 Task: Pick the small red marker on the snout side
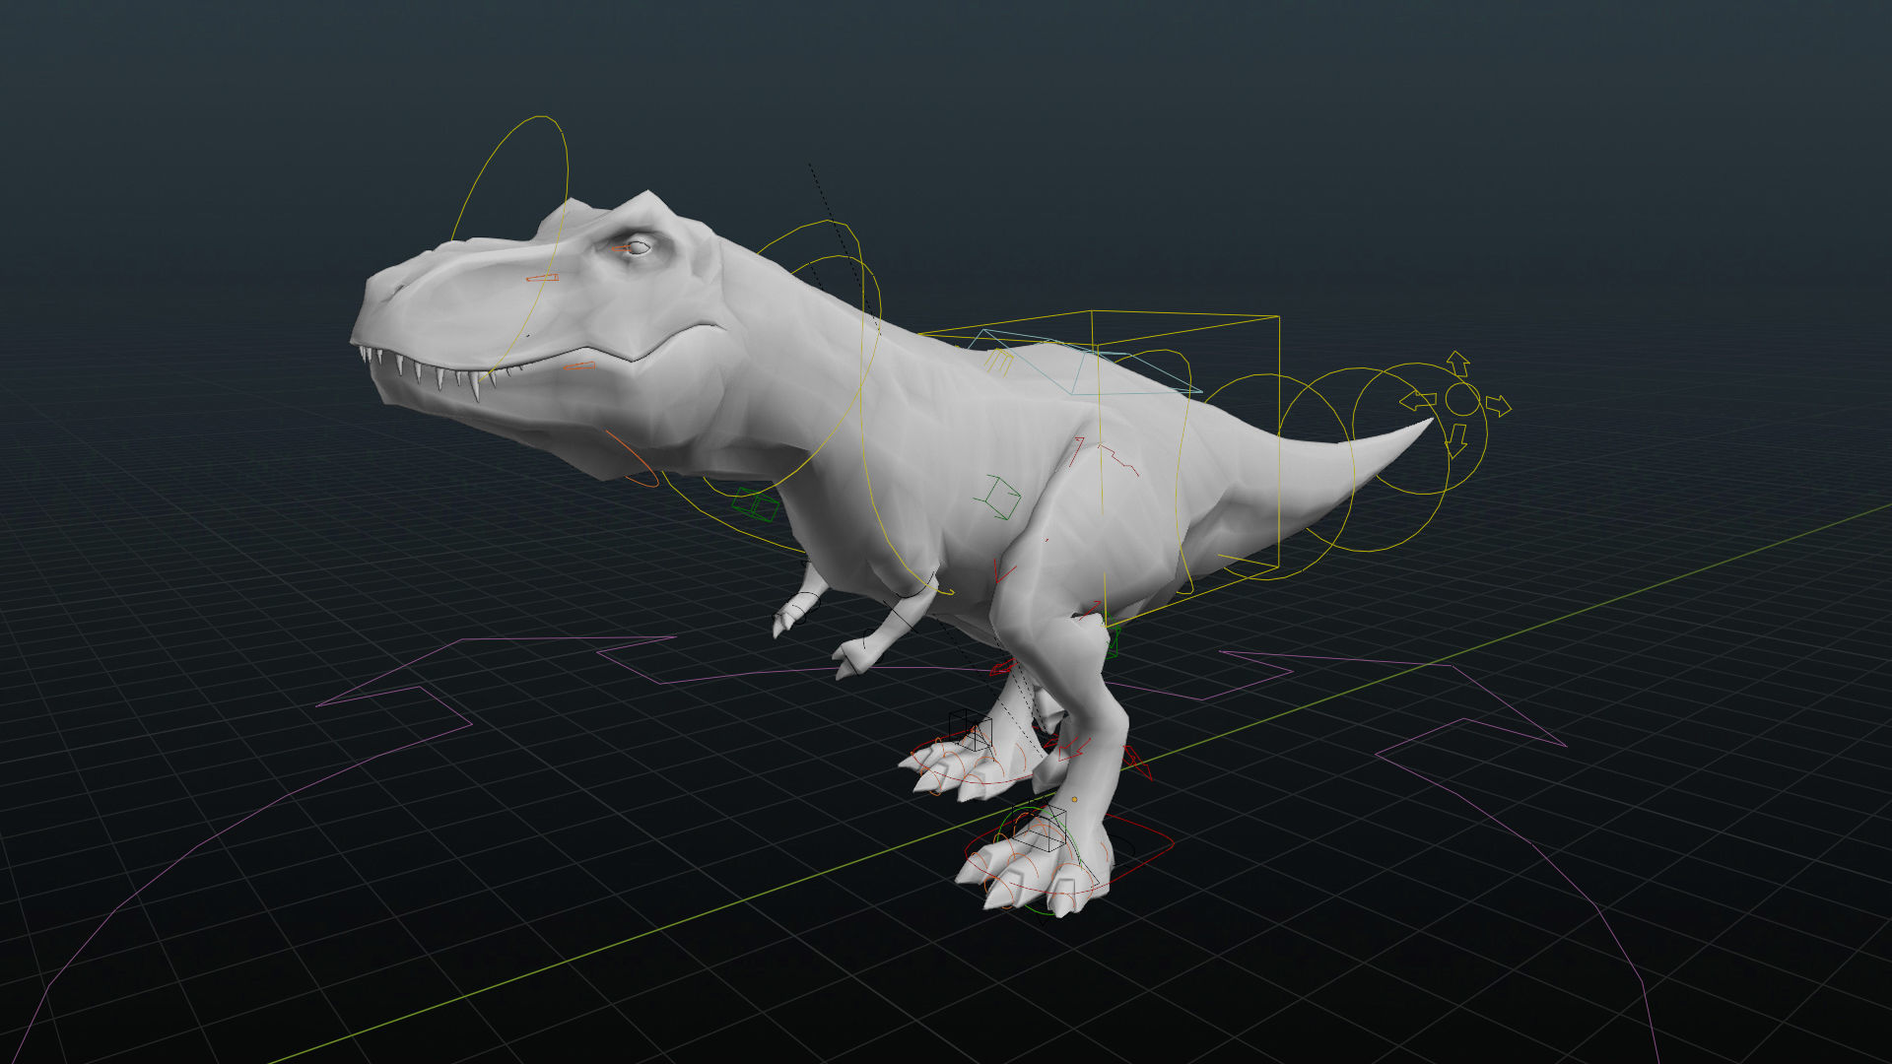click(x=542, y=278)
